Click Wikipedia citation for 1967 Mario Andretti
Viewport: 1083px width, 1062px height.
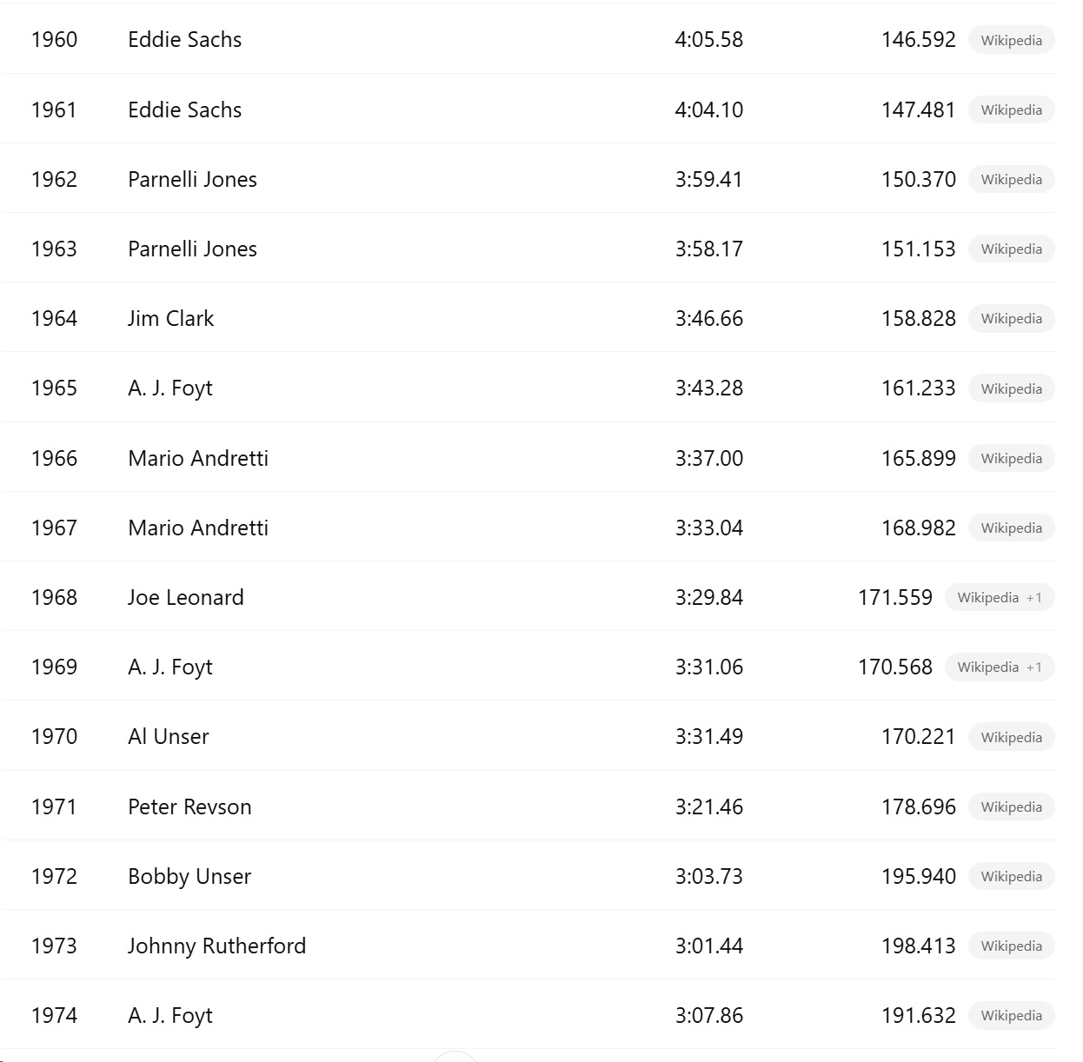(x=1011, y=528)
